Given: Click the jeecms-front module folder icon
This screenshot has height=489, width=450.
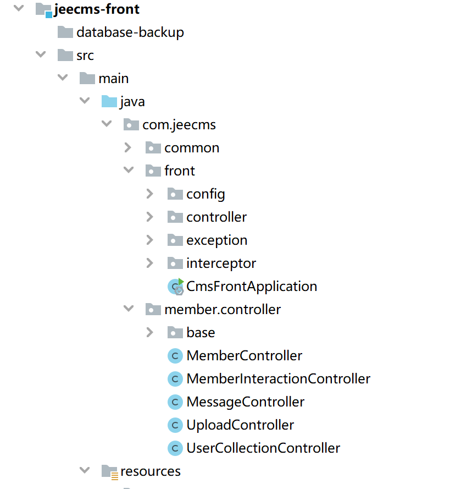Looking at the screenshot, I should [43, 9].
